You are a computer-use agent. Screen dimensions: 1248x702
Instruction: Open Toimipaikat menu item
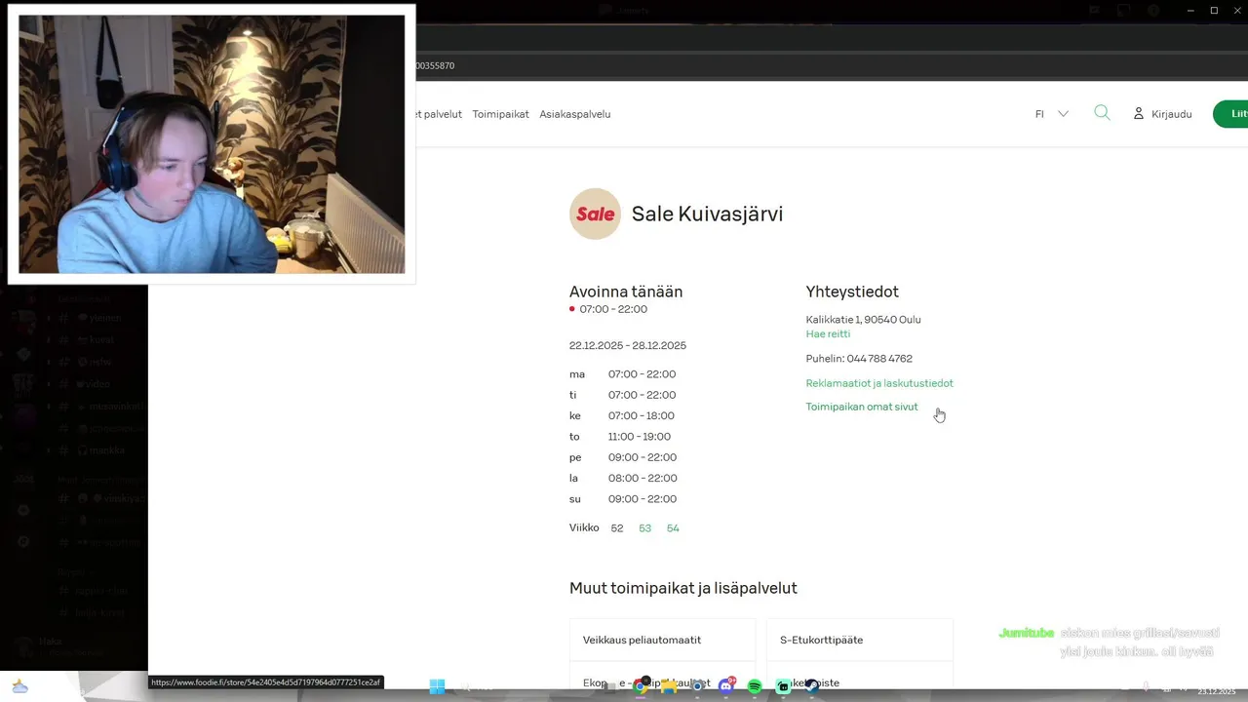coord(500,114)
